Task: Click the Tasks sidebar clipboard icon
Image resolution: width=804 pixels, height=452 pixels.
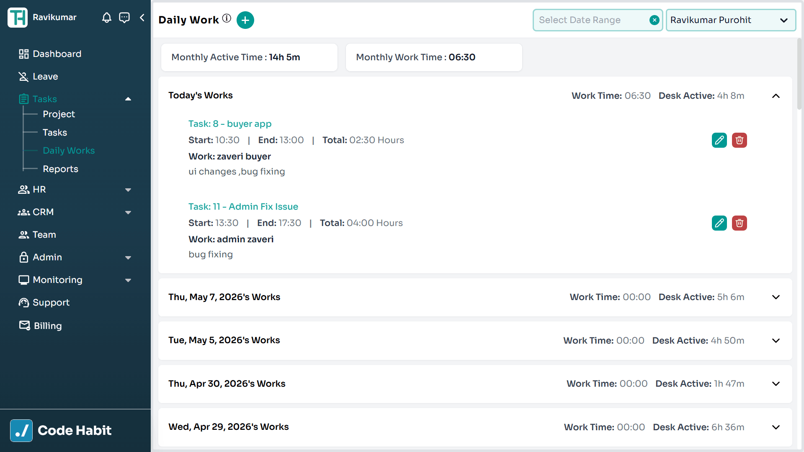Action: [23, 99]
